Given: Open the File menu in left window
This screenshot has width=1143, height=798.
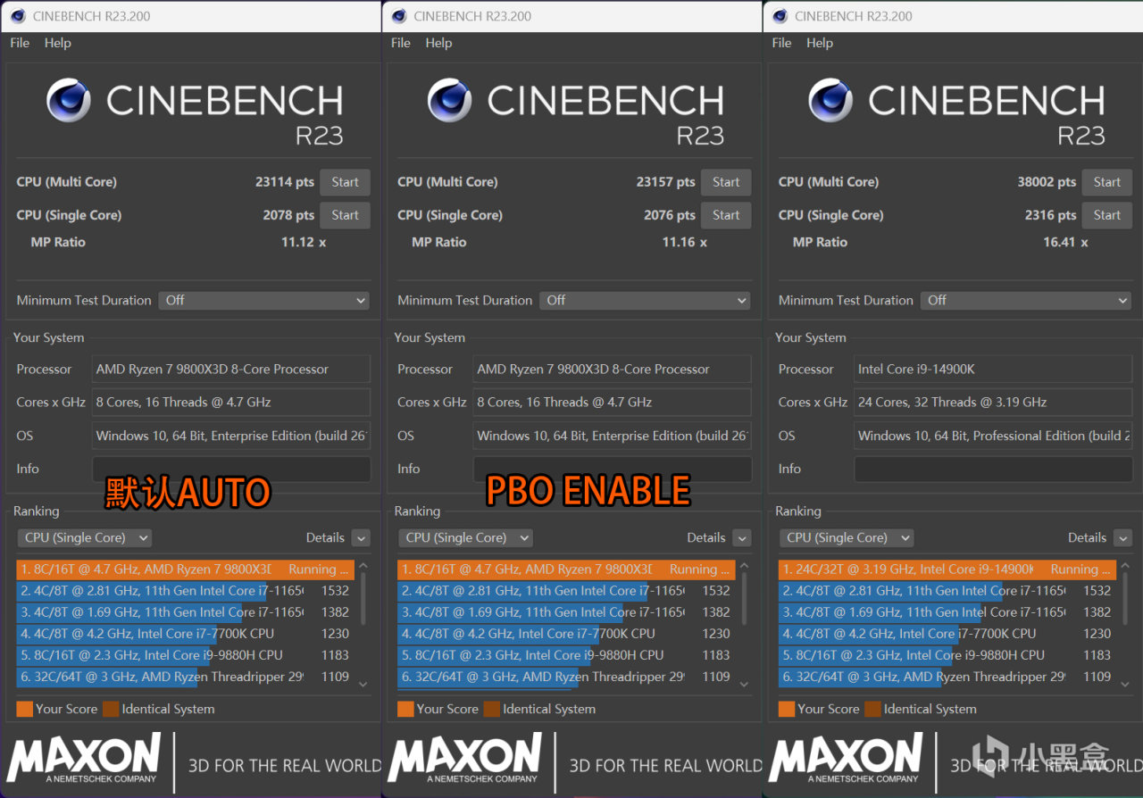Looking at the screenshot, I should (x=20, y=43).
